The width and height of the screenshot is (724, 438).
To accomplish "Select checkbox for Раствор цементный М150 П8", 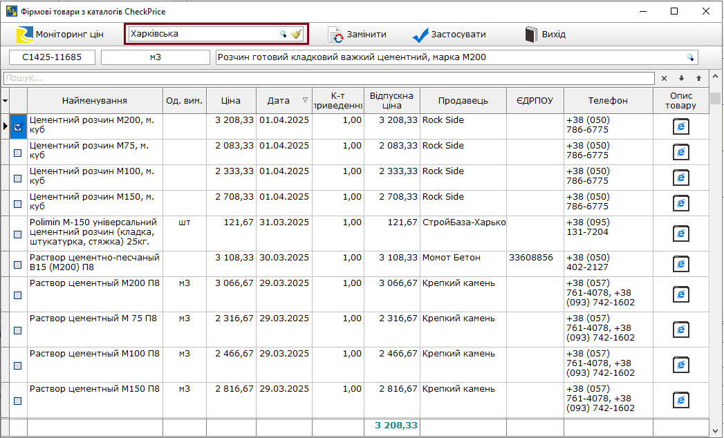I will [x=17, y=401].
